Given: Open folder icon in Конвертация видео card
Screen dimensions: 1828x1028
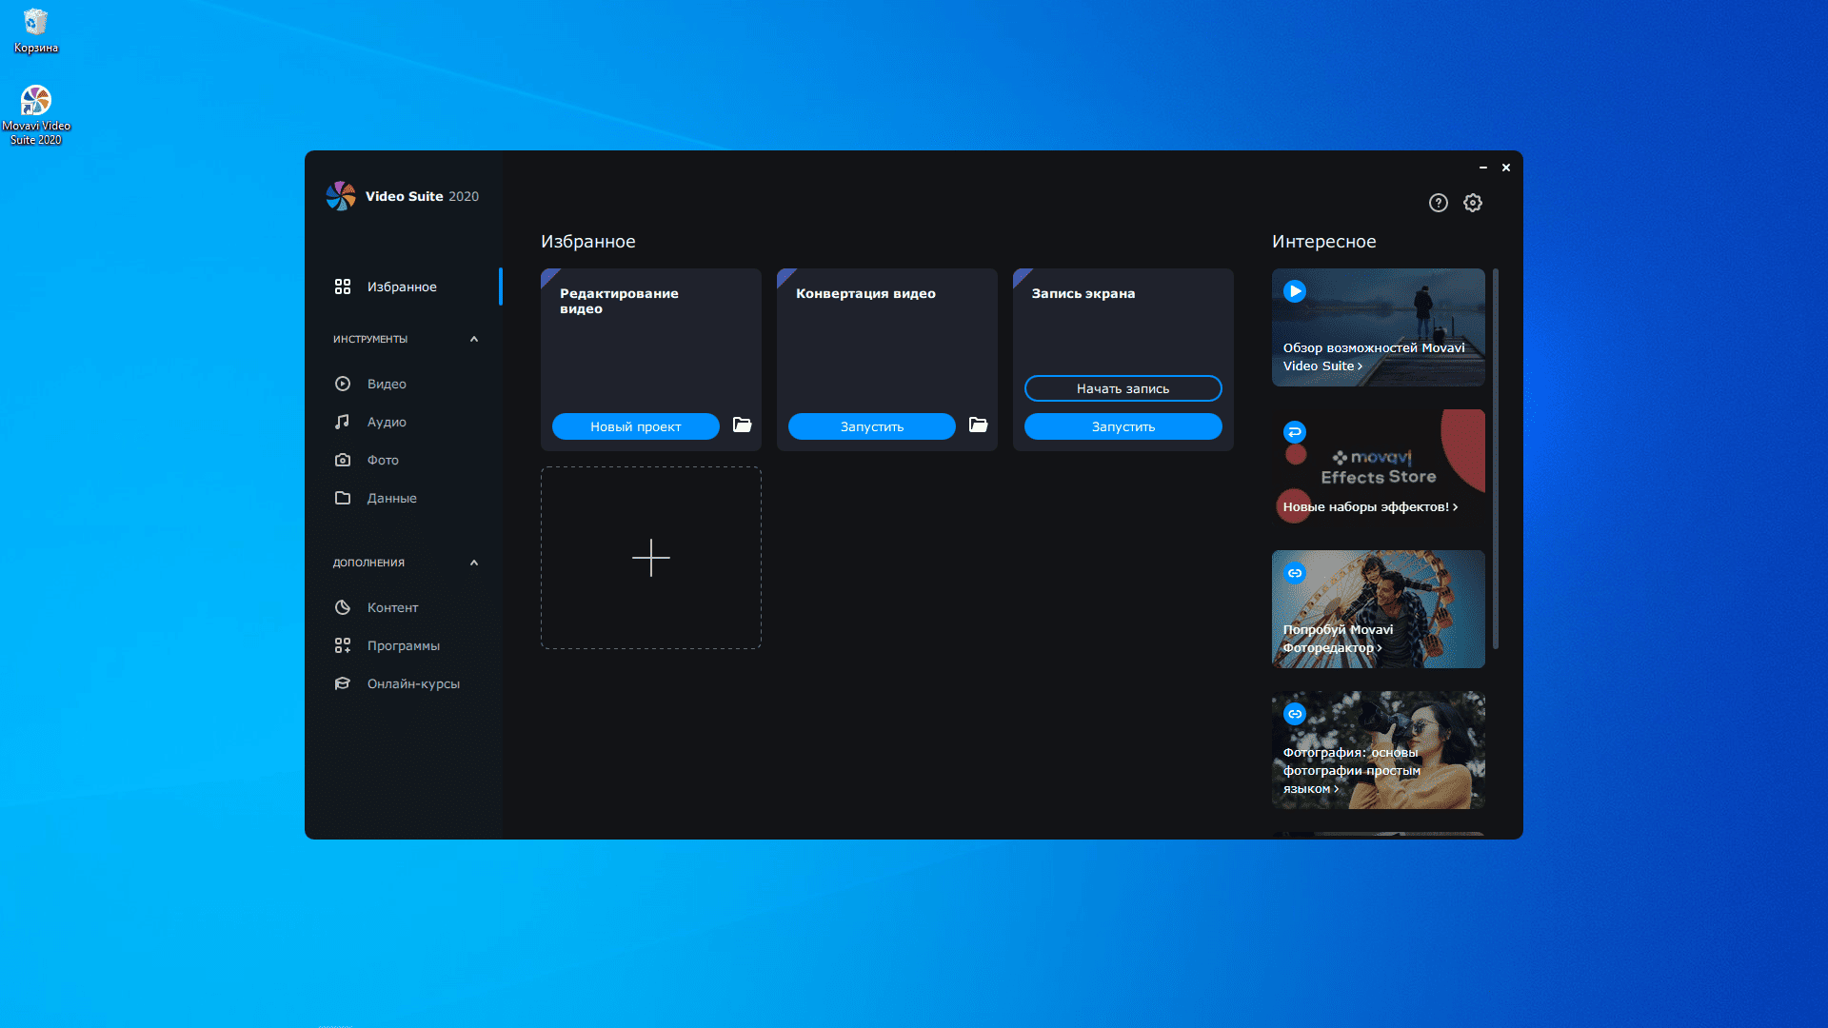Looking at the screenshot, I should coord(978,425).
